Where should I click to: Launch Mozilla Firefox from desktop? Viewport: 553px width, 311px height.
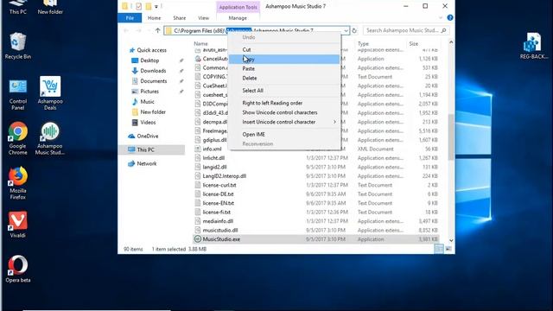[x=17, y=183]
